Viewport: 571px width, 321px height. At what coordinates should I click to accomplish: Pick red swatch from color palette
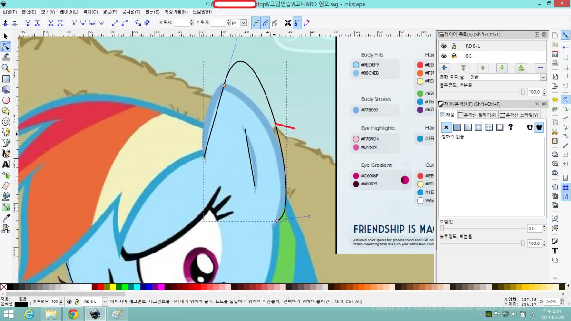[100, 287]
